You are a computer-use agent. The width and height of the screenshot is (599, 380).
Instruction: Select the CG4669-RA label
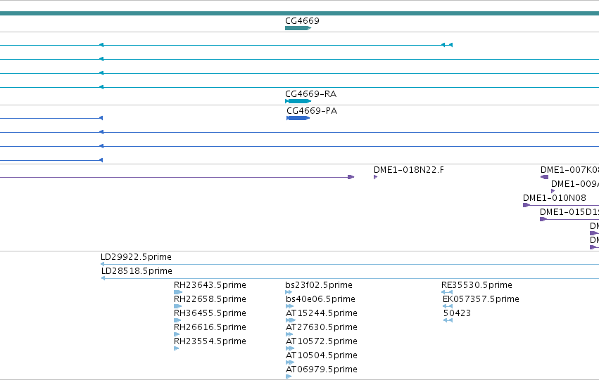[x=310, y=93]
